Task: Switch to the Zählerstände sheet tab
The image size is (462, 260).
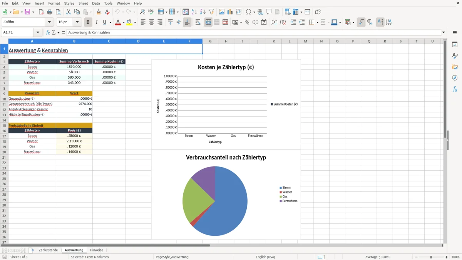Action: [x=48, y=250]
